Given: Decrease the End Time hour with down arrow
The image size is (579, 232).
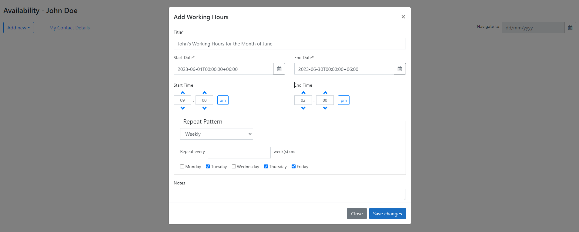Looking at the screenshot, I should point(303,108).
